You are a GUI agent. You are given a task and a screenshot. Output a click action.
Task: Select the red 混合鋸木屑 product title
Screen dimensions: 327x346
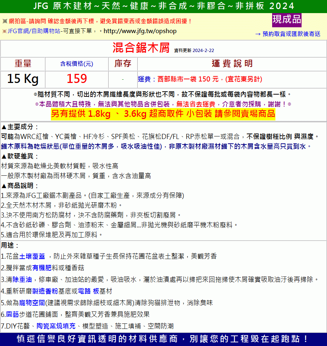[x=141, y=48]
